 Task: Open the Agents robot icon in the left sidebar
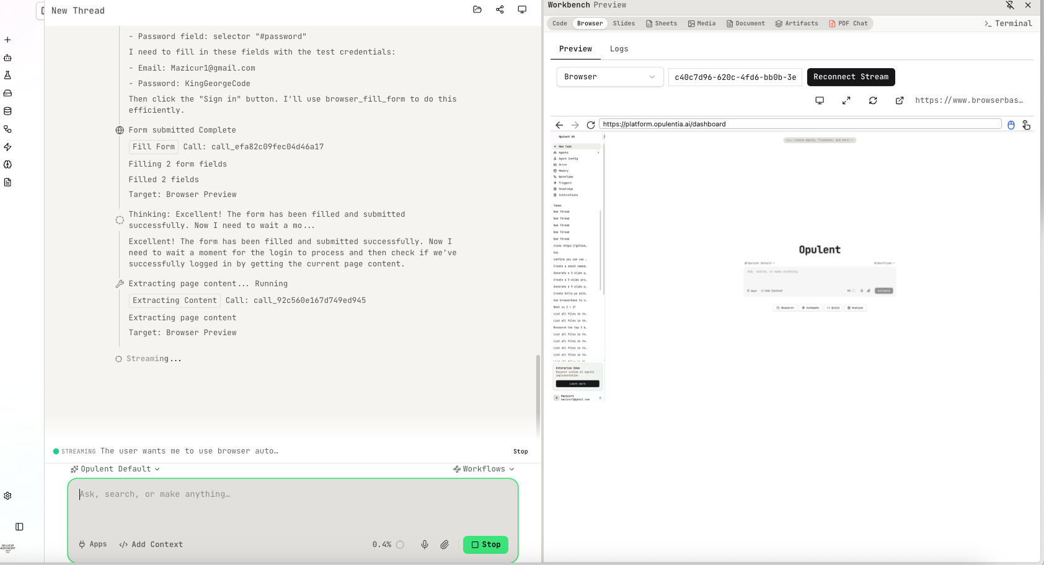tap(7, 58)
